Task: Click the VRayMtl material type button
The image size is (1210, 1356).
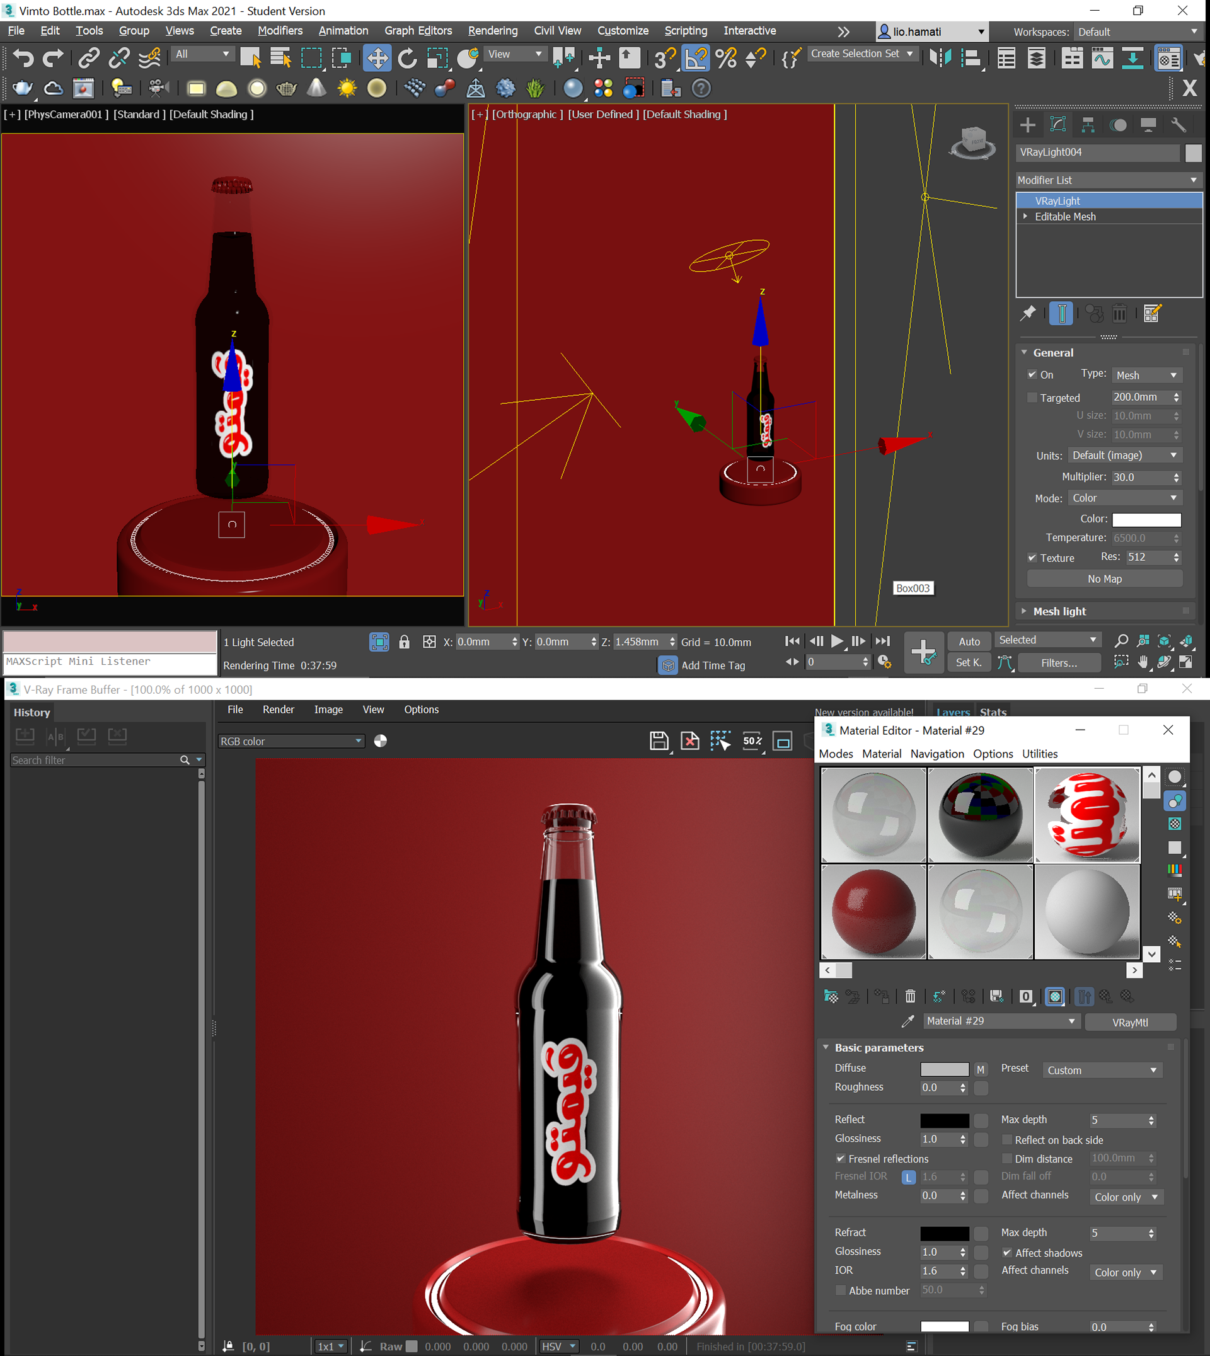Action: (1129, 1022)
